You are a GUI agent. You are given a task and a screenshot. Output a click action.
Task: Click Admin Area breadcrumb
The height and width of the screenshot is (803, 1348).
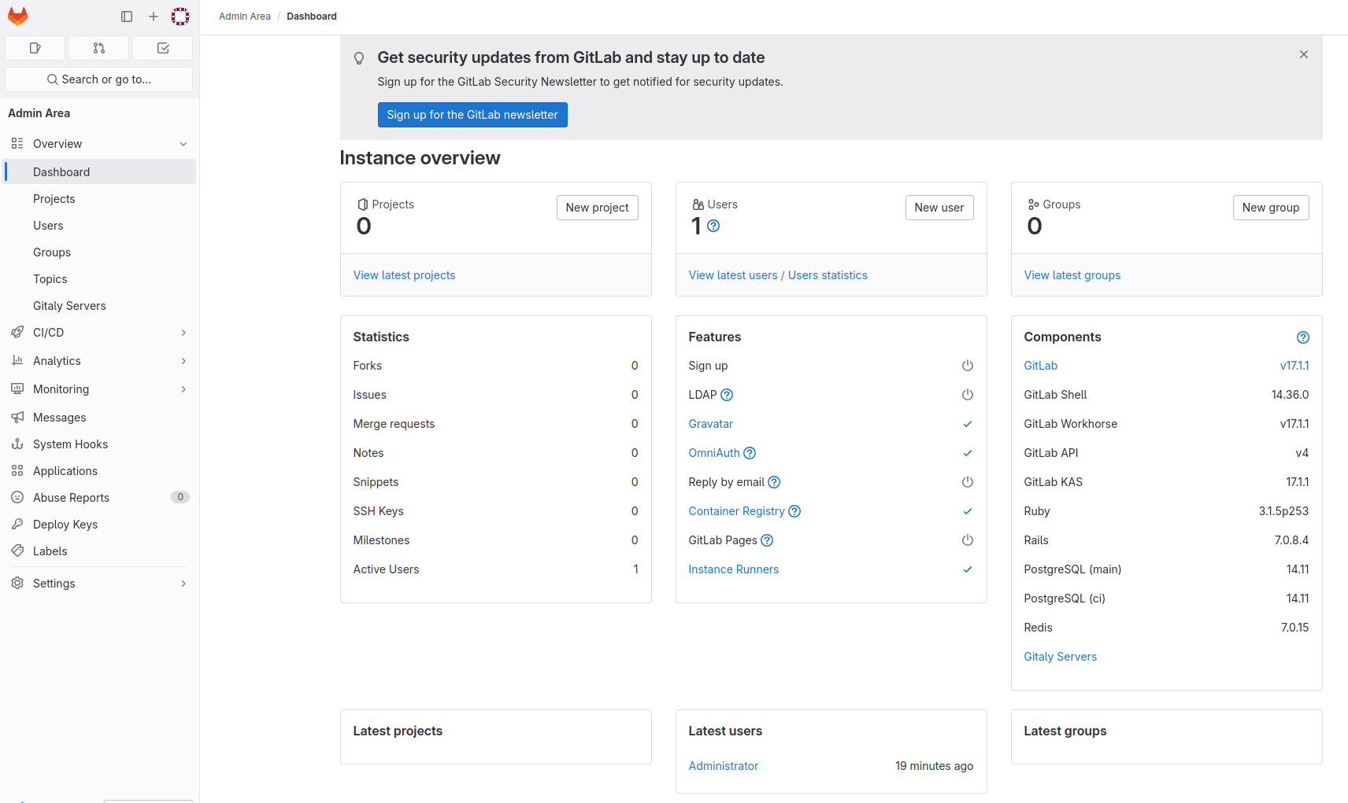point(245,17)
